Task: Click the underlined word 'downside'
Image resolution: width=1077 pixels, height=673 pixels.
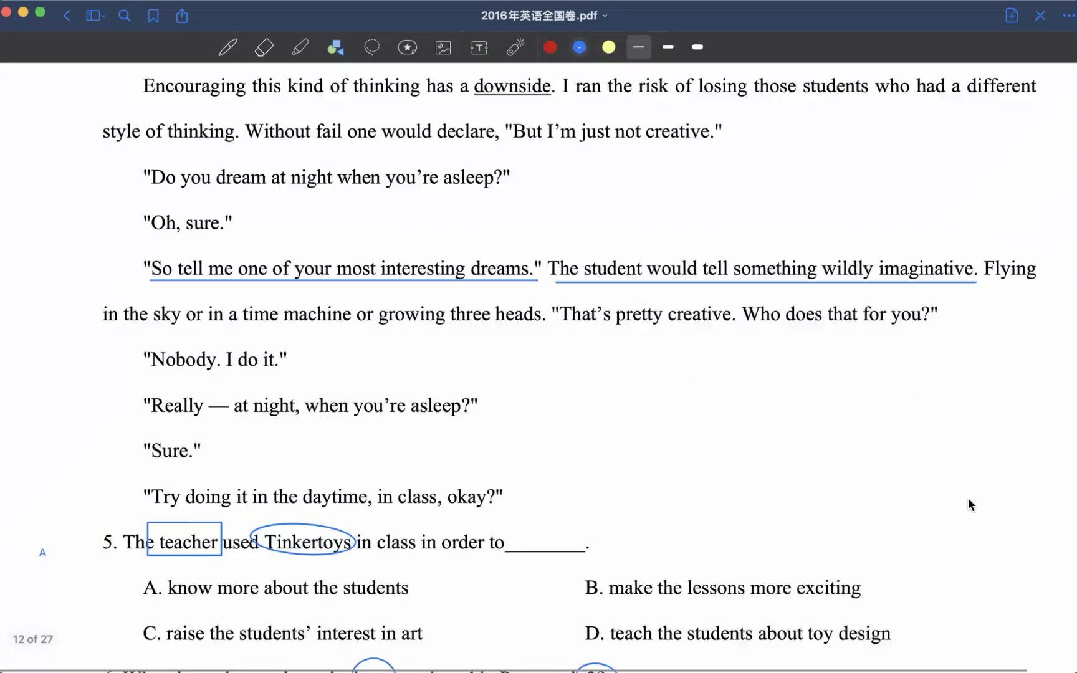Action: (x=512, y=86)
